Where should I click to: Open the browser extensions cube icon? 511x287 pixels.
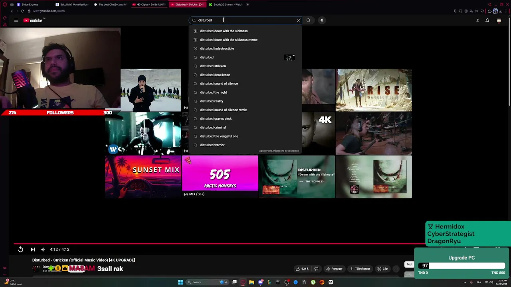pyautogui.click(x=490, y=11)
